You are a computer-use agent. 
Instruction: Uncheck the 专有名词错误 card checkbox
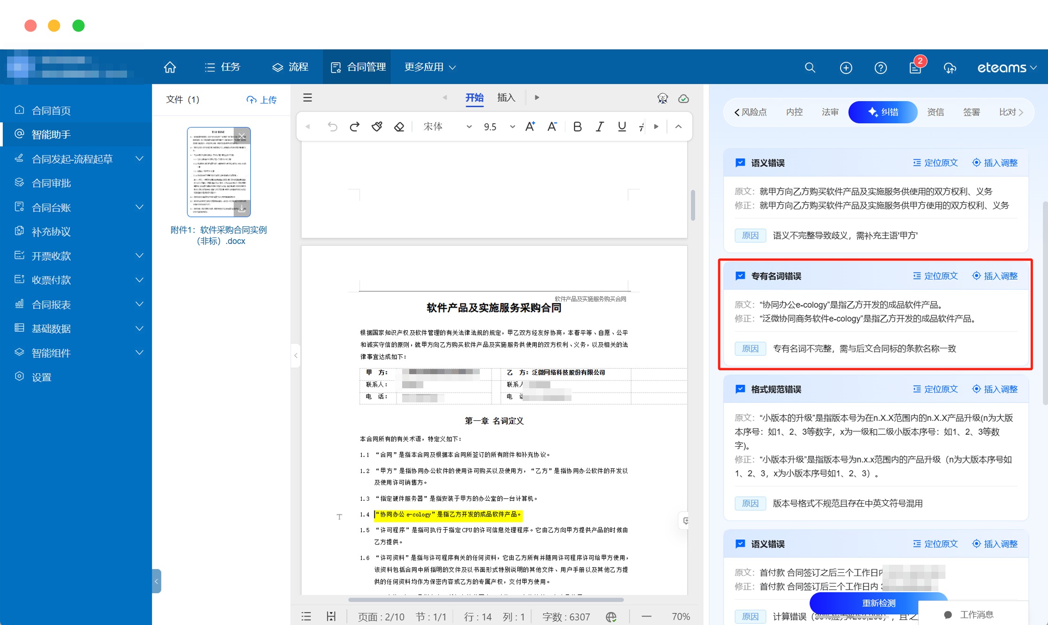(740, 276)
